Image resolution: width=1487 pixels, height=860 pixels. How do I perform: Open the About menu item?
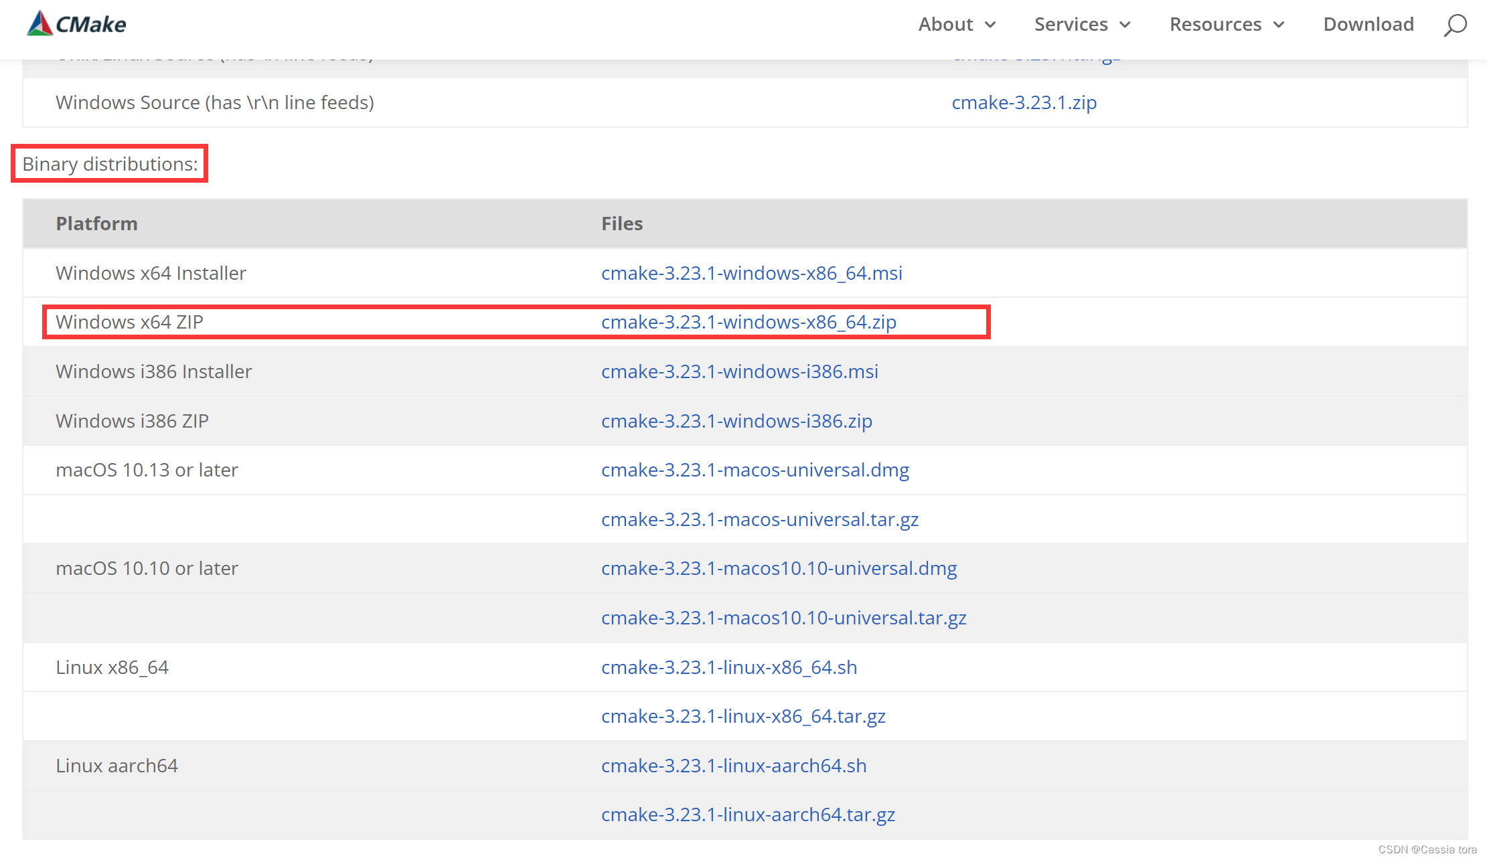(945, 25)
